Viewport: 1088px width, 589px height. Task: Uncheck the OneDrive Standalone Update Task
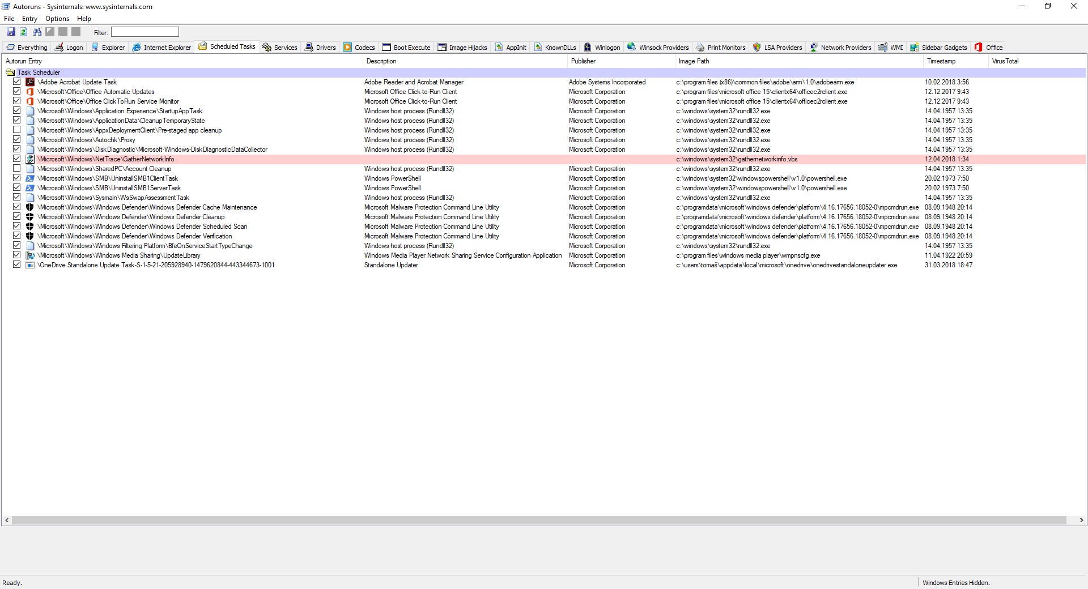[x=17, y=265]
